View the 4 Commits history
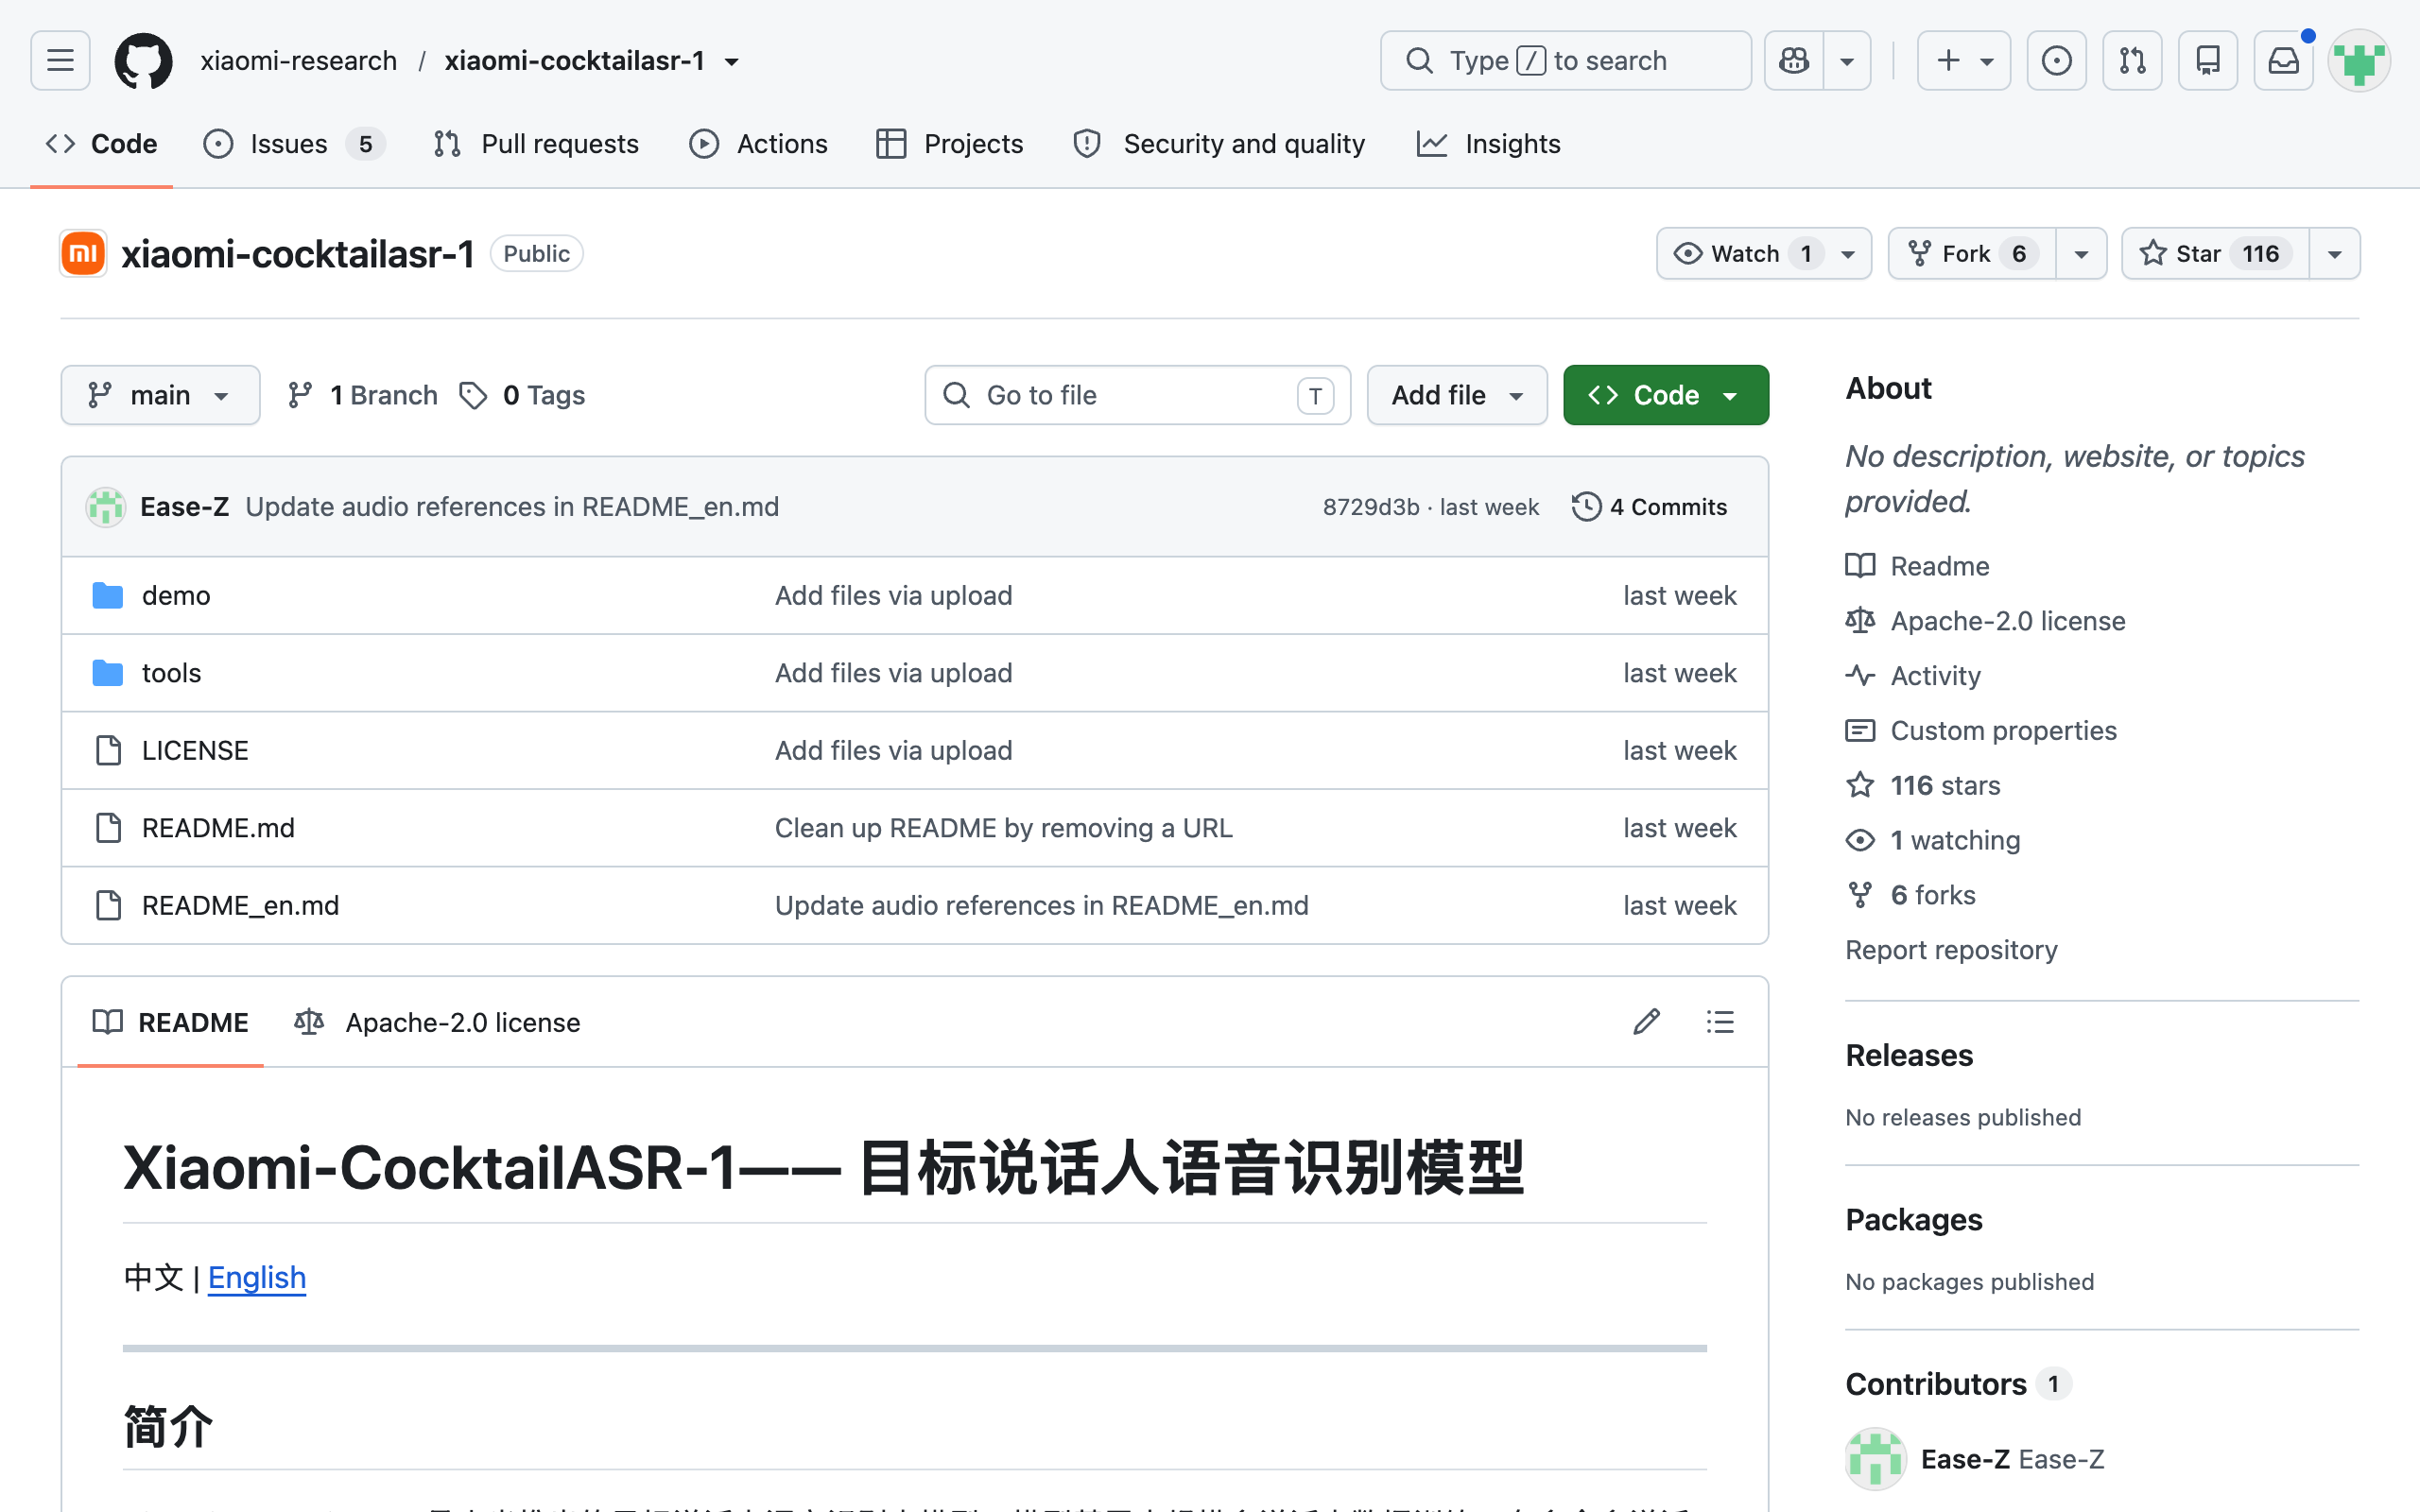The width and height of the screenshot is (2420, 1512). point(1649,507)
